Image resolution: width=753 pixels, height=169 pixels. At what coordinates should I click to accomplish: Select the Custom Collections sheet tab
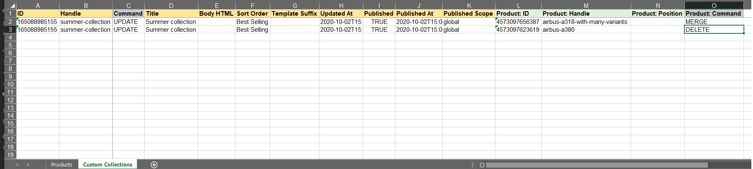(107, 164)
